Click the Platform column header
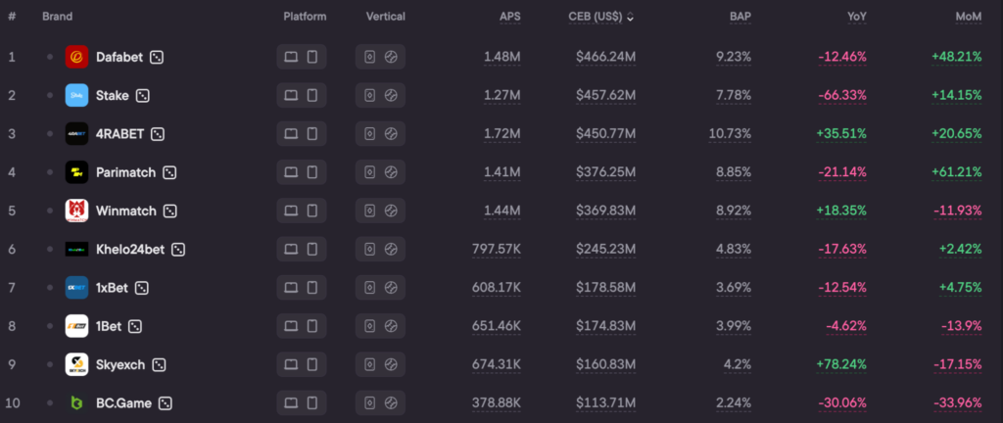The height and width of the screenshot is (423, 1003). tap(306, 17)
